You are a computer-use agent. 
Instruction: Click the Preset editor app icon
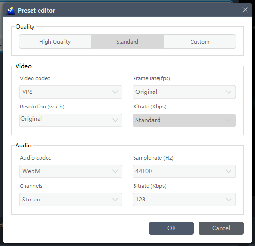click(10, 10)
